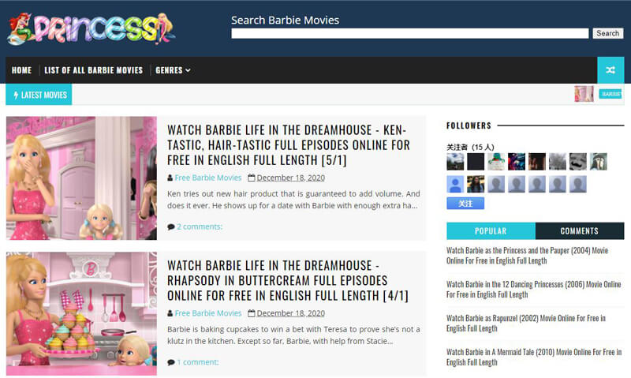This screenshot has height=378, width=631.
Task: Click the speech bubble icon beside 1 comment
Action: tap(171, 363)
